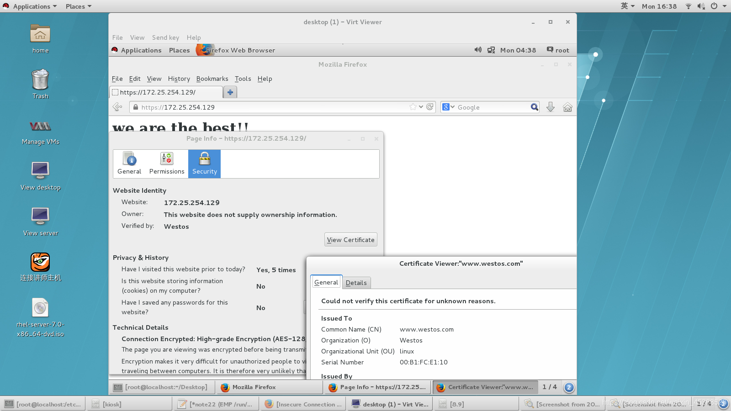731x411 pixels.
Task: Click host Wi-Fi status icon
Action: 688,6
